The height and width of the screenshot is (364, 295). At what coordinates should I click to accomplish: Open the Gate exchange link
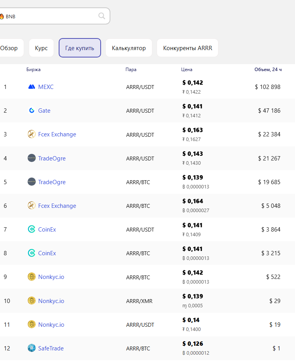(x=44, y=110)
